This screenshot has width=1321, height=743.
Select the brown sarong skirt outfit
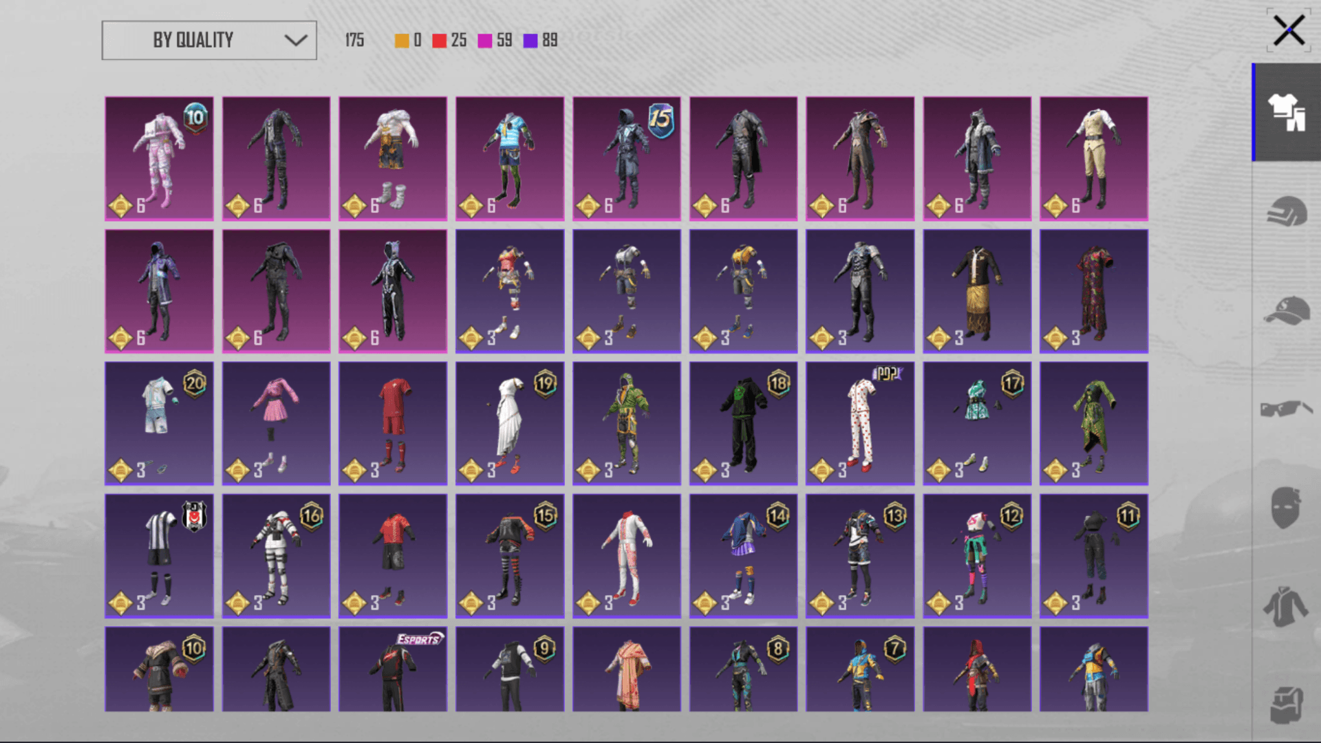tap(977, 292)
